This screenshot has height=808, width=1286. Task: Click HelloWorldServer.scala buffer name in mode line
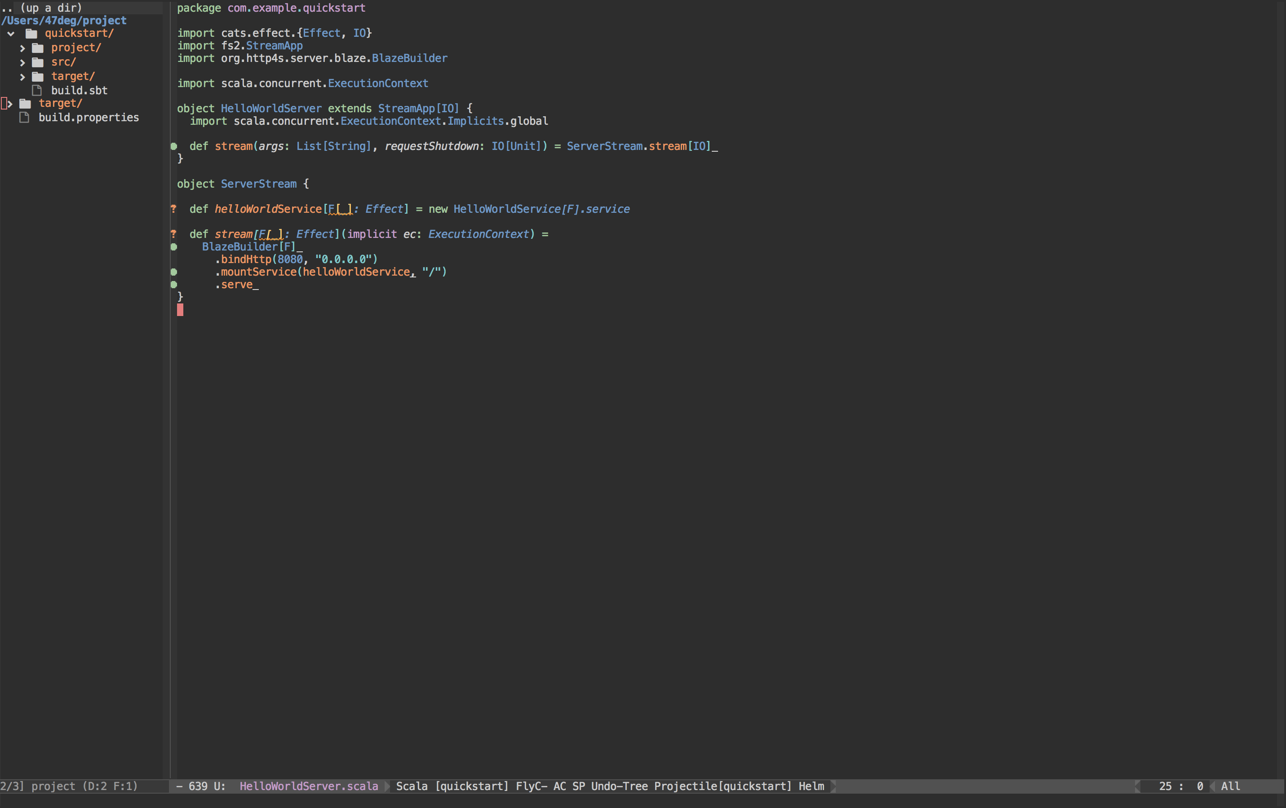tap(309, 786)
